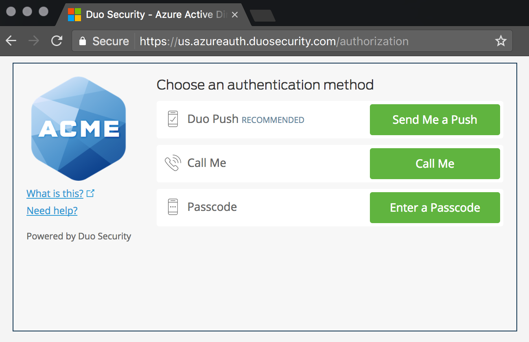This screenshot has height=342, width=529.
Task: Click the Passcode phone icon
Action: click(x=173, y=207)
